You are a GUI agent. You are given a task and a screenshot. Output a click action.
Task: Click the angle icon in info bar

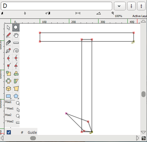click(x=98, y=13)
